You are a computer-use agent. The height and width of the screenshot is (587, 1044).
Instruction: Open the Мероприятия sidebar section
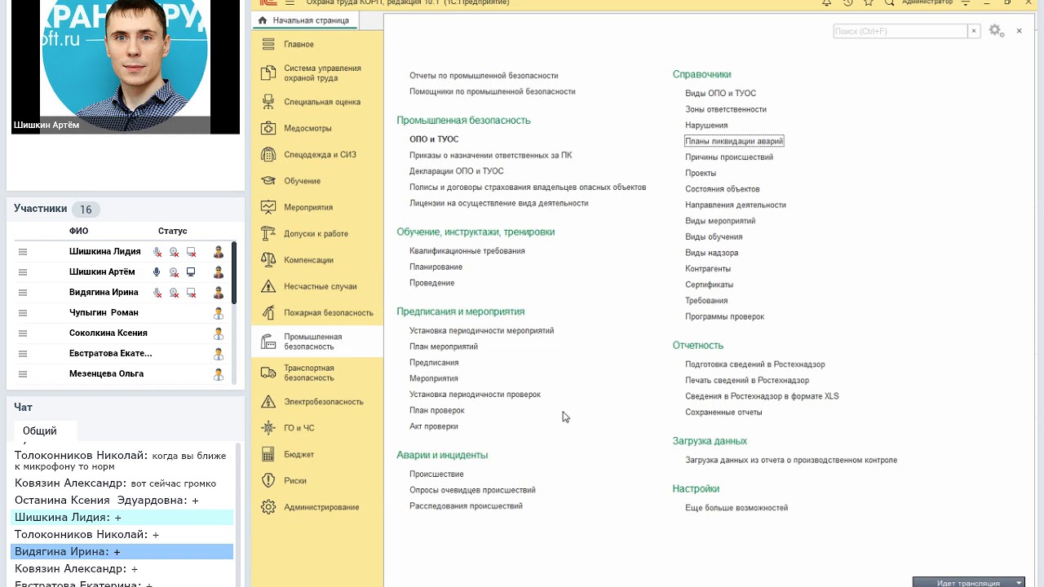(317, 207)
